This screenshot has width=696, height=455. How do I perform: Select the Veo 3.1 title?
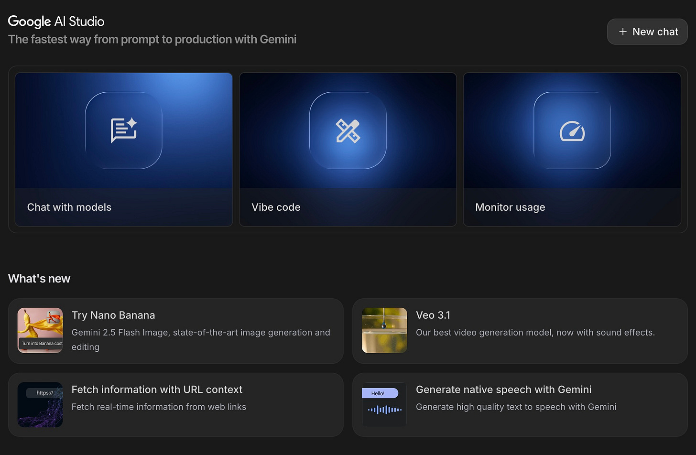tap(433, 315)
